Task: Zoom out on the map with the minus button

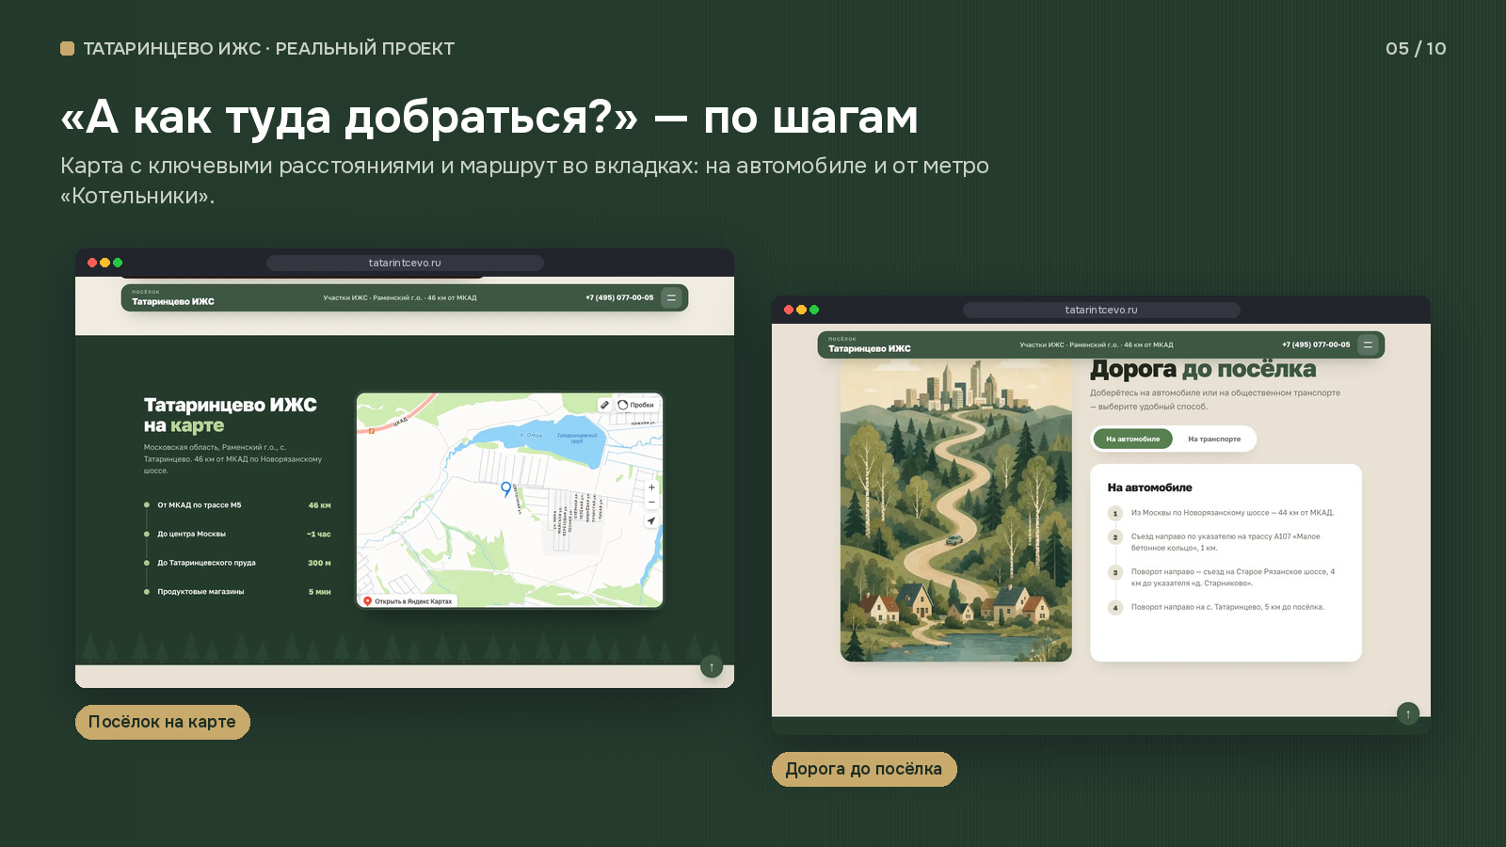Action: point(651,503)
